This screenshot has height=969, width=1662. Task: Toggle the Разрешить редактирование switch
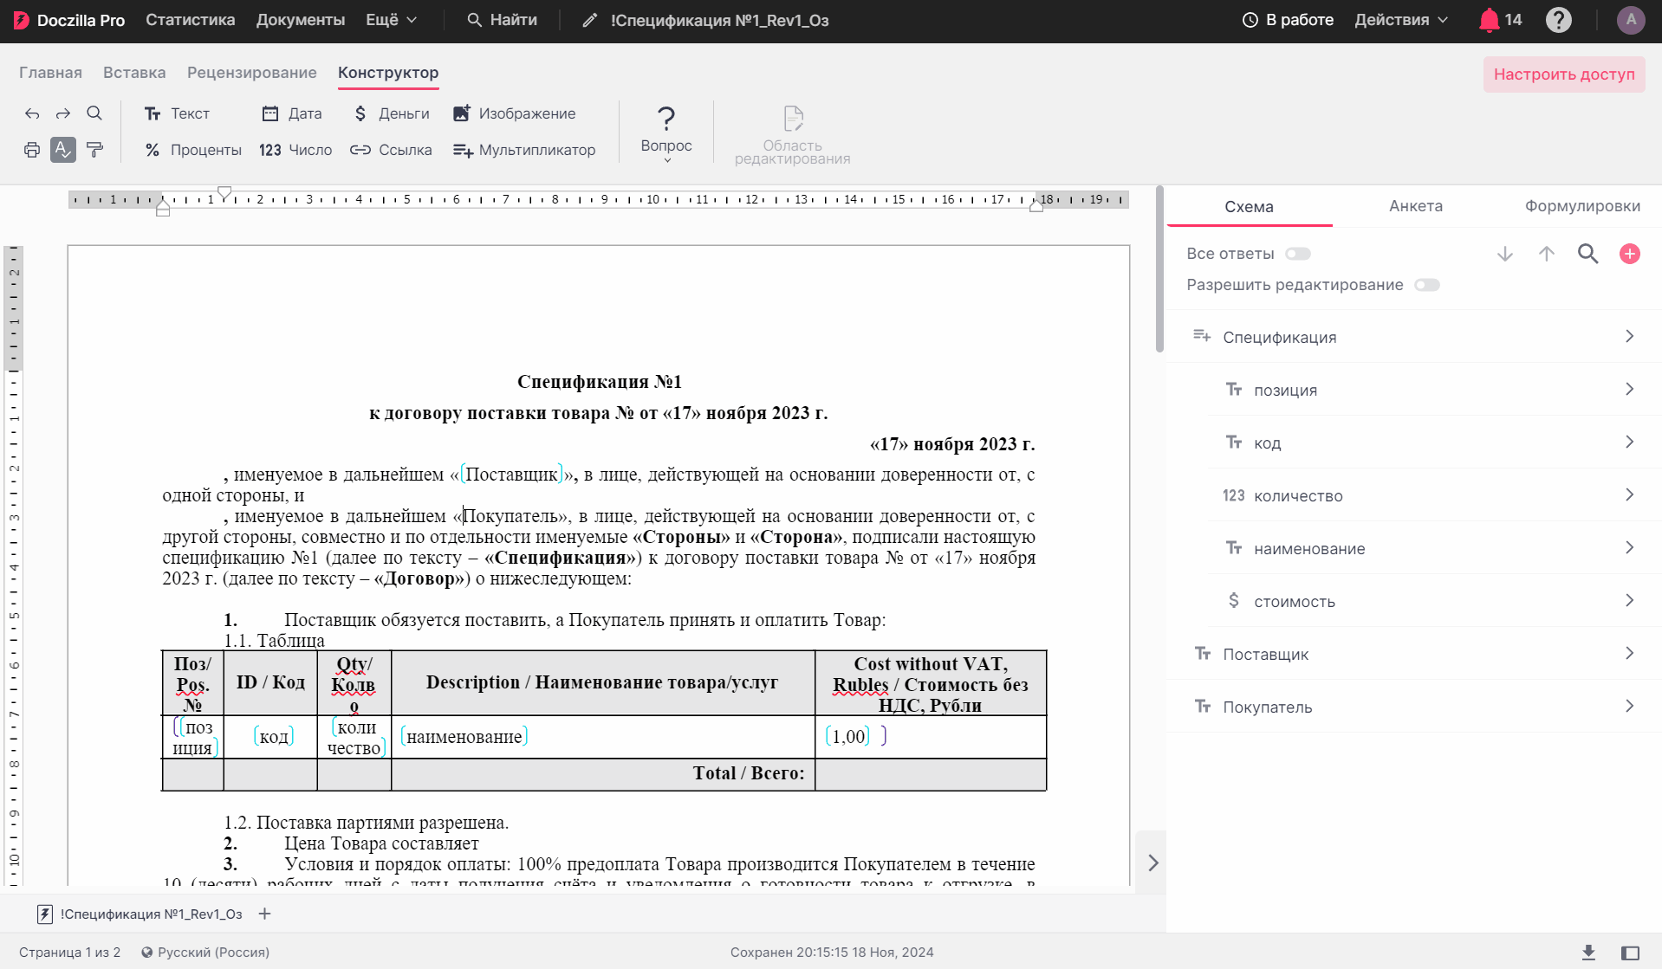1427,285
